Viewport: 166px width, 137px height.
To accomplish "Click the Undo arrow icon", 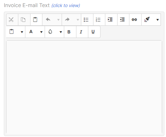I will [x=48, y=20].
